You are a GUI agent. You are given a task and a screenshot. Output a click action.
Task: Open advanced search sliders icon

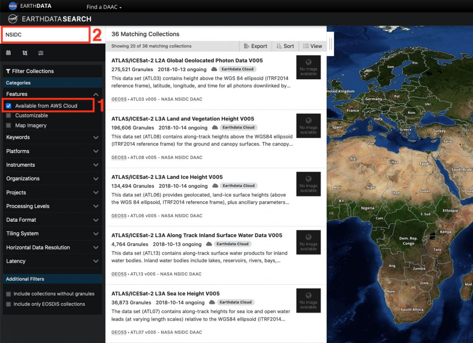click(41, 52)
